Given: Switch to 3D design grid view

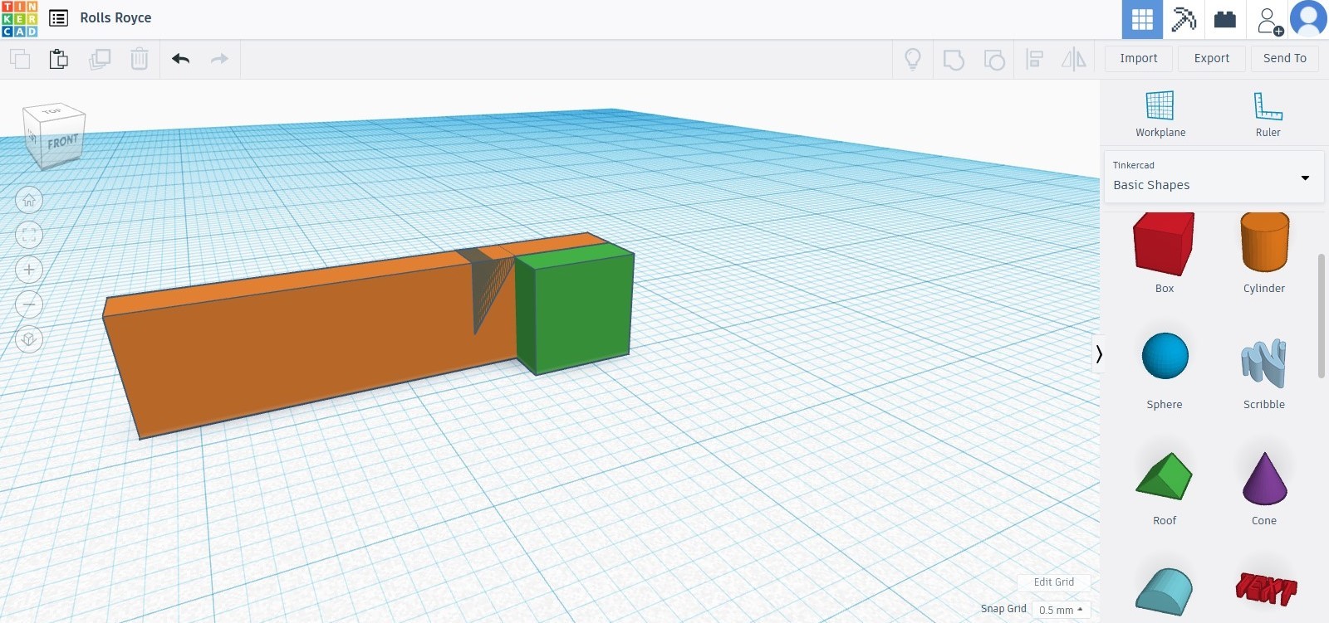Looking at the screenshot, I should (1142, 19).
